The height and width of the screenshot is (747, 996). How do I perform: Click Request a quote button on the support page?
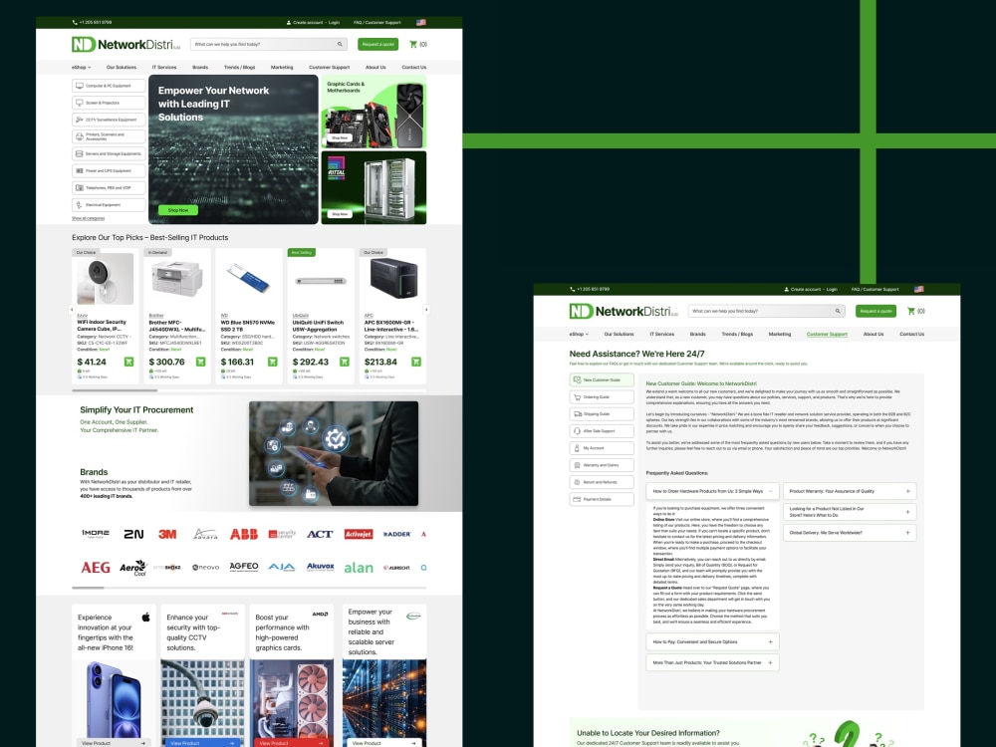875,311
